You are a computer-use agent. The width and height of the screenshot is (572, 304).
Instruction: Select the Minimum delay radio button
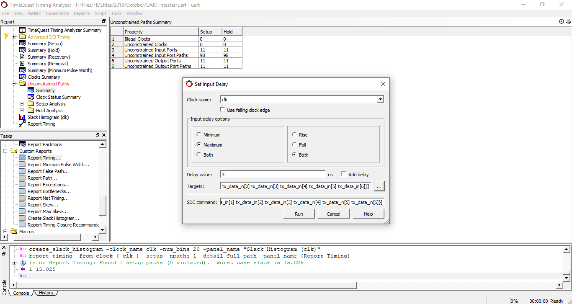(198, 135)
